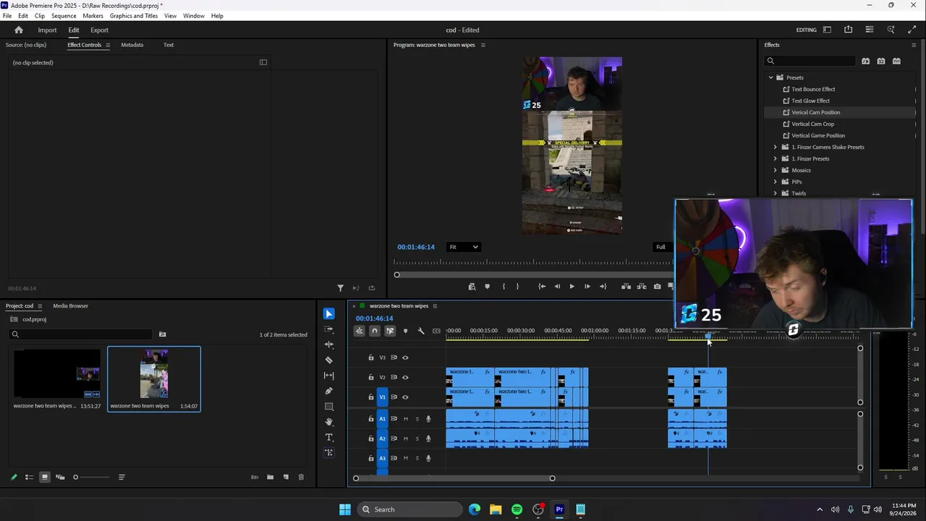Click the Effects panel search field
Screen dimensions: 926x521
(810, 61)
